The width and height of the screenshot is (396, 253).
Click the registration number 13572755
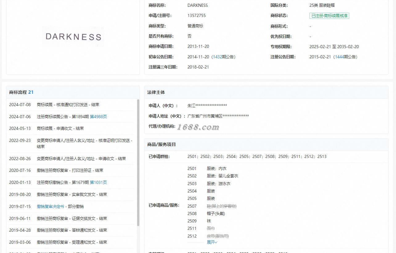click(x=197, y=15)
